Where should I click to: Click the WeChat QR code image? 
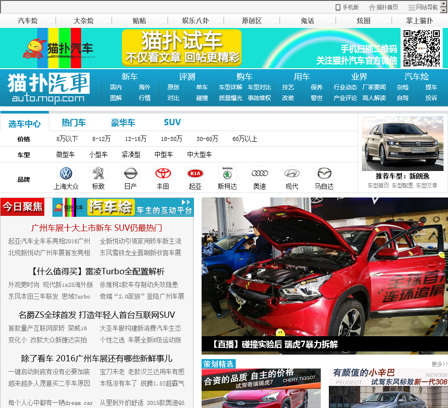click(x=422, y=48)
